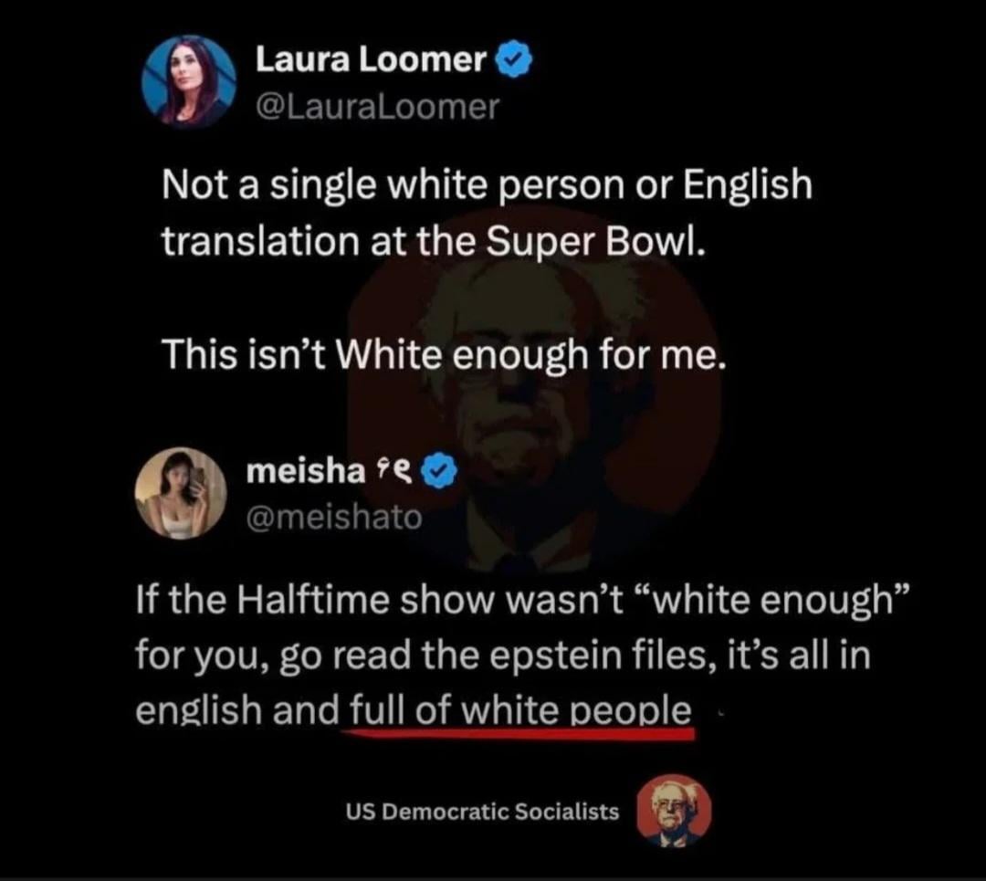Click the meisha display name

pos(306,471)
